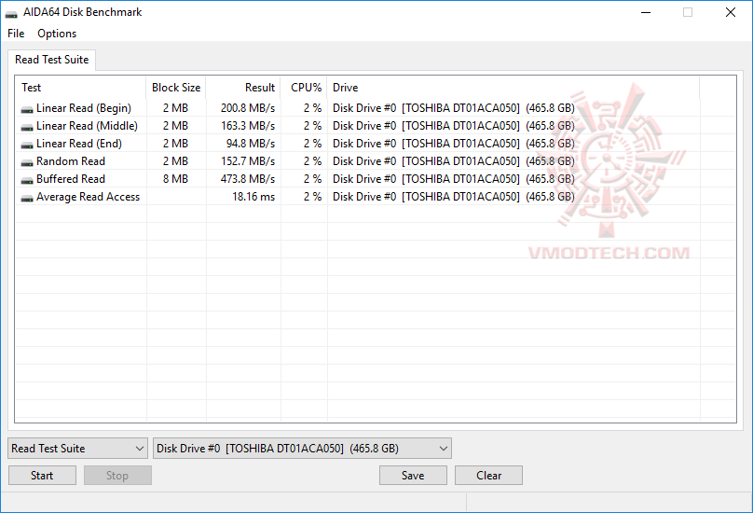Select the Linear Read (Begin) row label
The height and width of the screenshot is (513, 753).
click(84, 108)
